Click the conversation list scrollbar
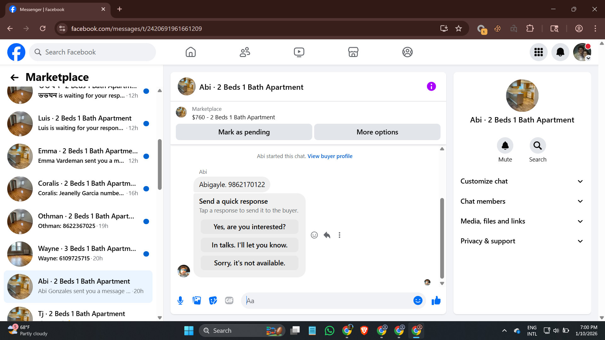 point(160,165)
